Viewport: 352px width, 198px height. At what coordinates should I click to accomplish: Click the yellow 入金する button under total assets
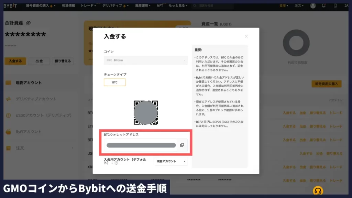pyautogui.click(x=15, y=61)
